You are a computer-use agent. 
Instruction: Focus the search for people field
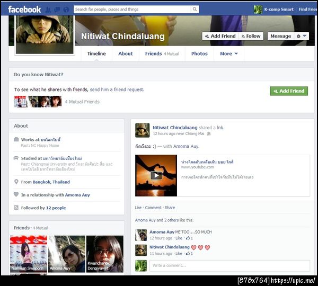pos(132,10)
